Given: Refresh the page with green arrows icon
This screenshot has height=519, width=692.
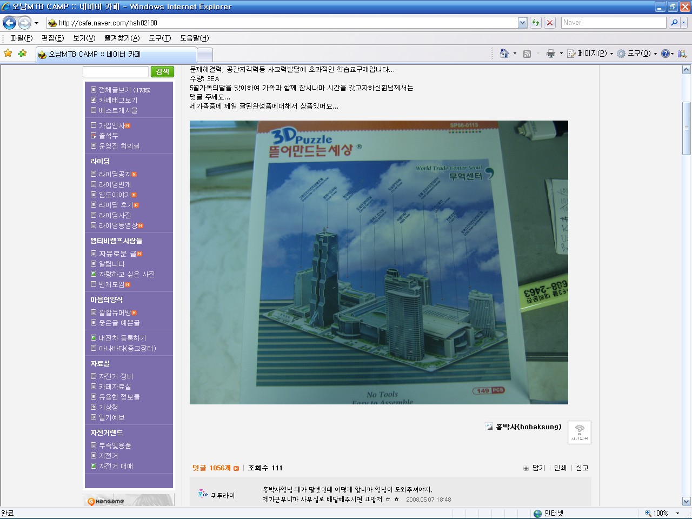Looking at the screenshot, I should (536, 23).
